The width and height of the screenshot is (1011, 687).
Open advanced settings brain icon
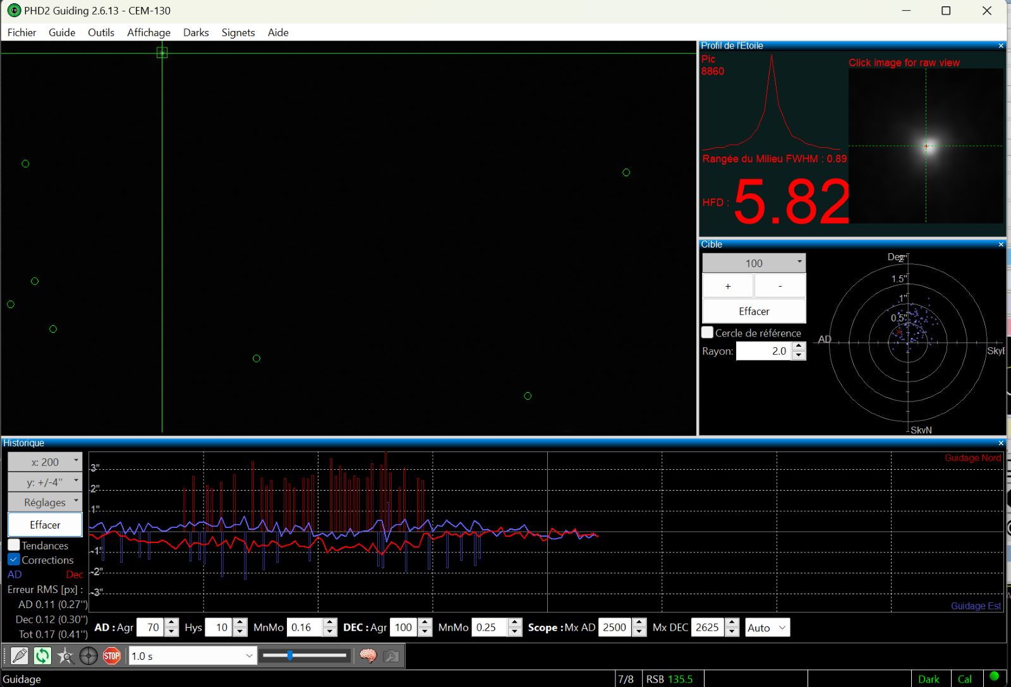click(x=368, y=656)
